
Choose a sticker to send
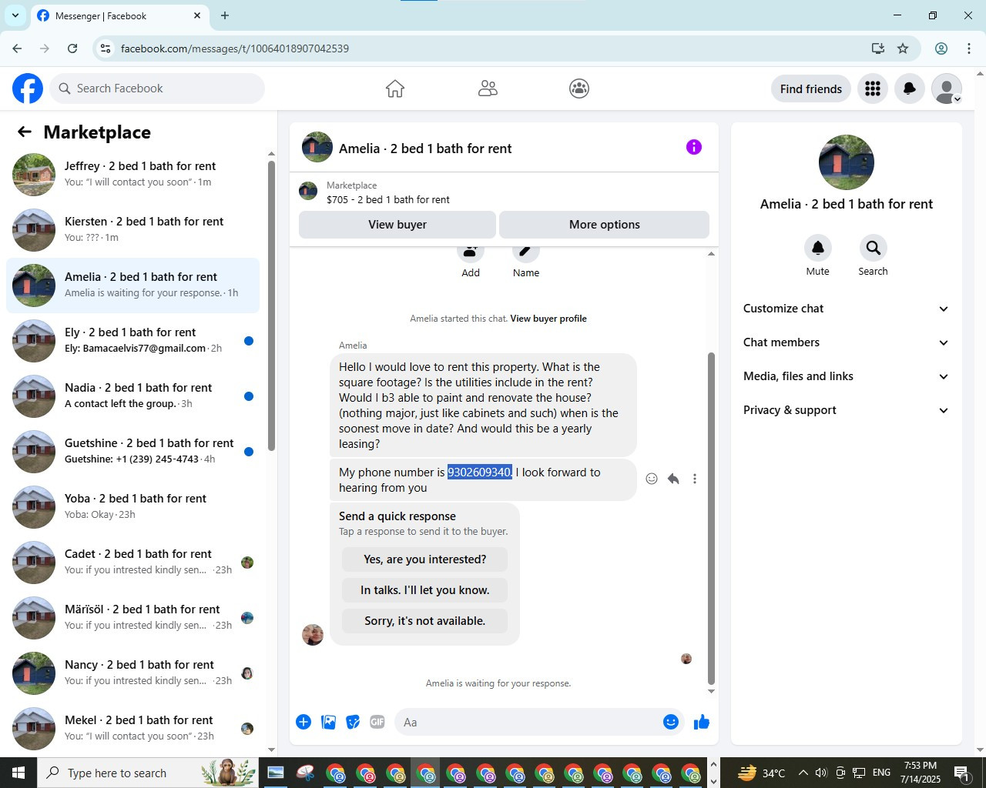click(x=353, y=722)
